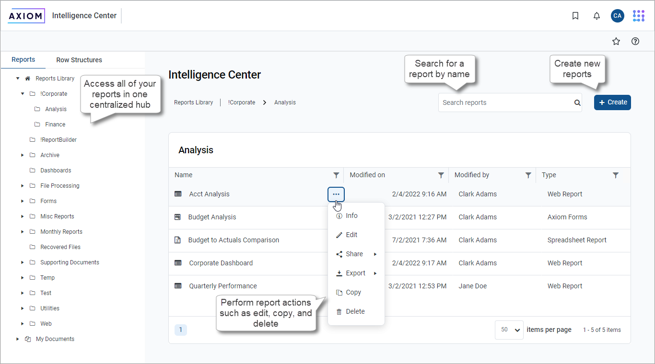
Task: Collapse the !Corporate folder node
Action: pyautogui.click(x=23, y=94)
